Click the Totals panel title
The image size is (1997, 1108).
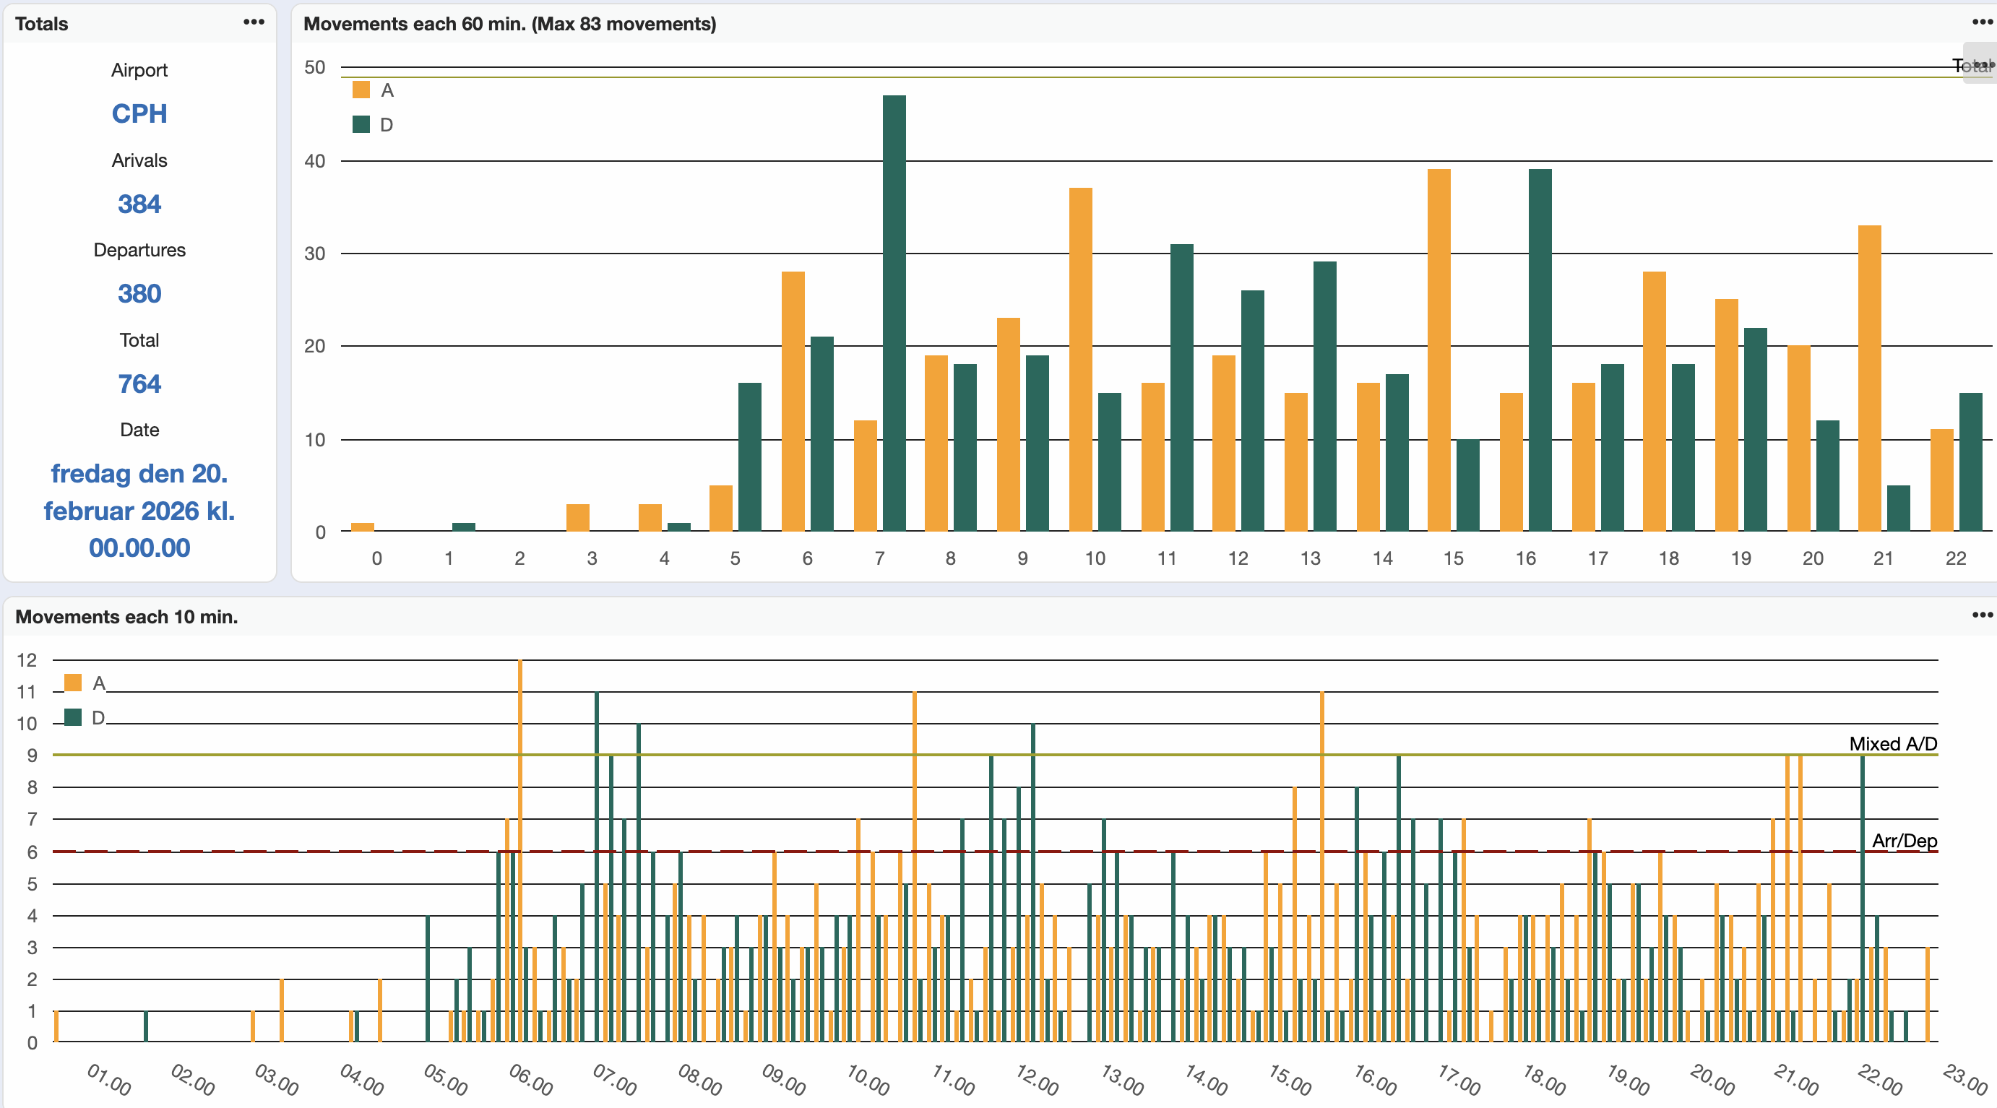point(42,24)
